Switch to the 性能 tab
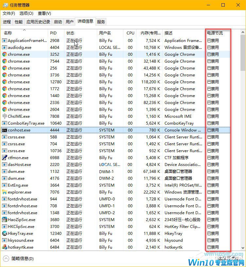The image size is (246, 267). pos(19,22)
